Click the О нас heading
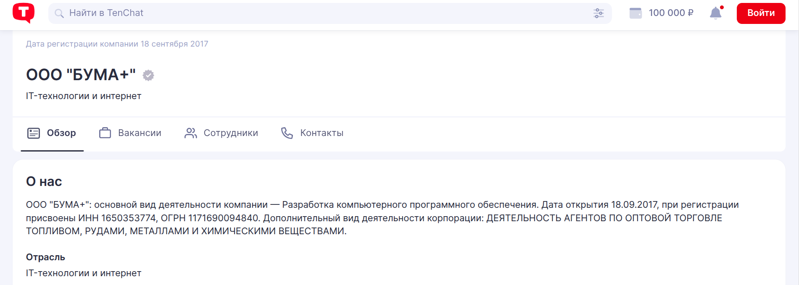This screenshot has width=799, height=285. pos(44,181)
